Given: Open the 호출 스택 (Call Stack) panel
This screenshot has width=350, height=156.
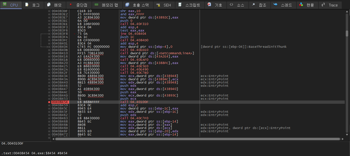Looking at the screenshot, I should pos(138,5).
